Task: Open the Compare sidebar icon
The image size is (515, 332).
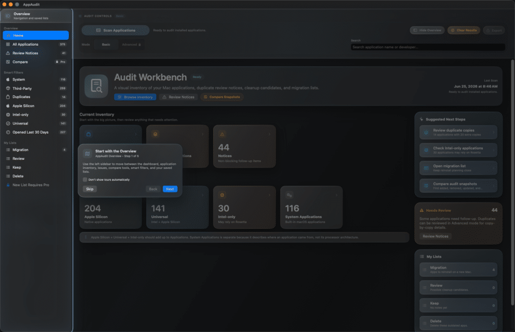Action: click(8, 62)
